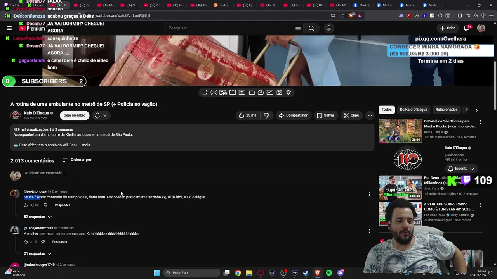Open the Brave main menu hamburger icon

(x=491, y=15)
